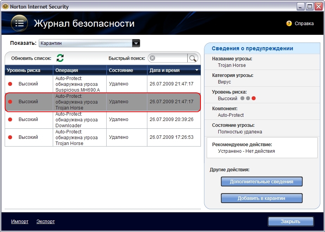
Task: Click the date 26.07.2009 17:26:53
Action: pyautogui.click(x=171, y=137)
